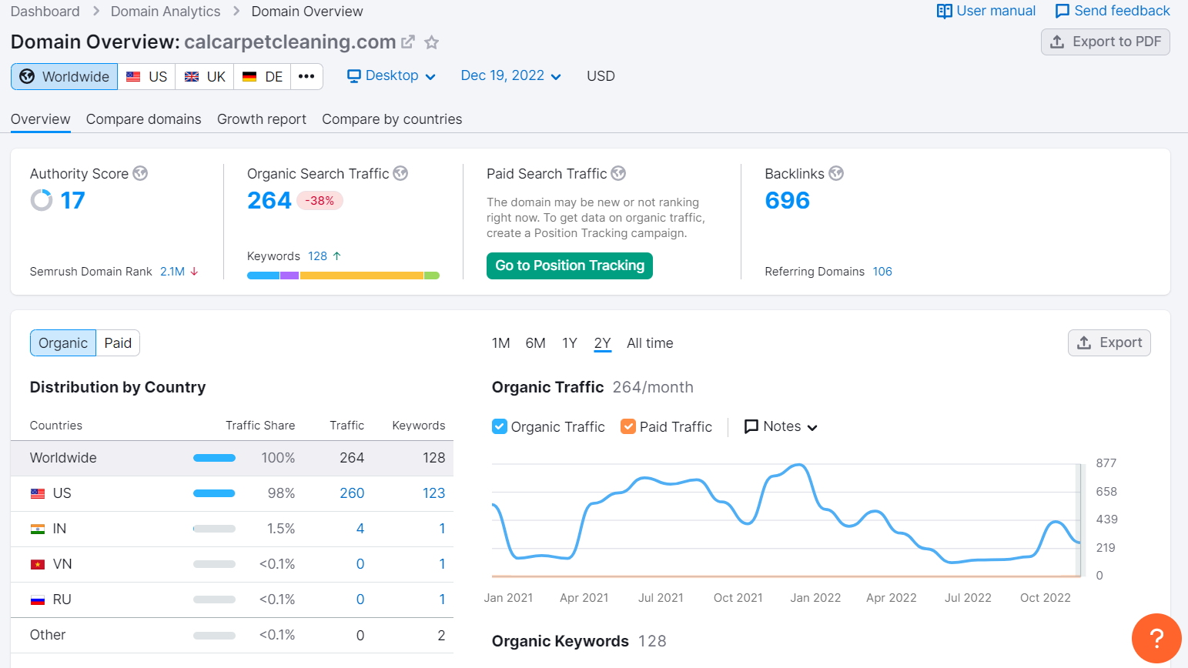Click the keyword position distribution color bar
Viewport: 1188px width, 668px height.
pyautogui.click(x=343, y=276)
